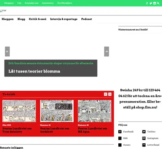Click the Instagram text link under Följ oss
This screenshot has height=149, width=162.
[x=153, y=138]
